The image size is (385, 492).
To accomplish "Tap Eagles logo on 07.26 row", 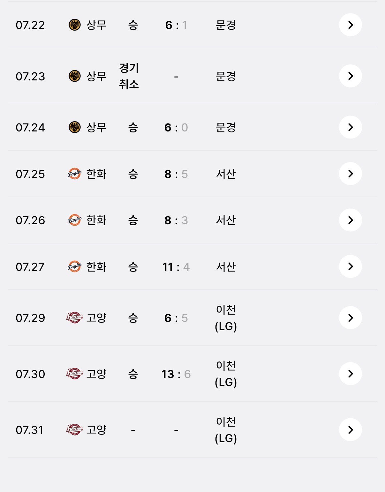I will point(75,220).
